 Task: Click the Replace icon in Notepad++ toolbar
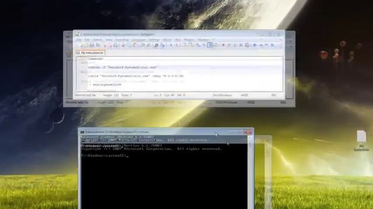162,45
